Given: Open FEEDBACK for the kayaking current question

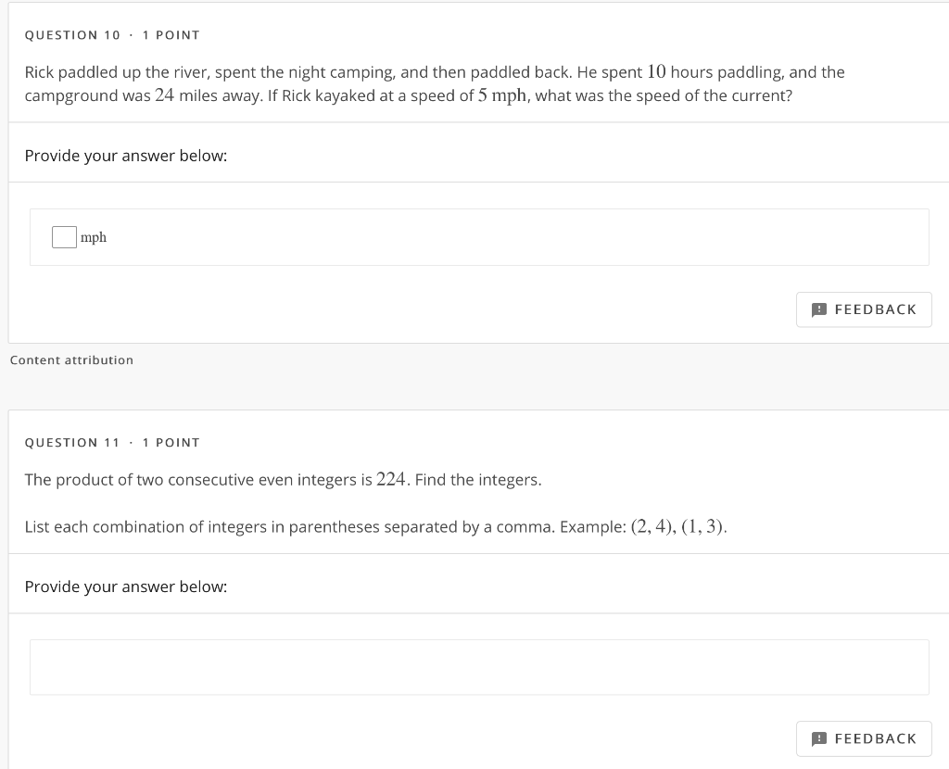Looking at the screenshot, I should click(x=864, y=309).
